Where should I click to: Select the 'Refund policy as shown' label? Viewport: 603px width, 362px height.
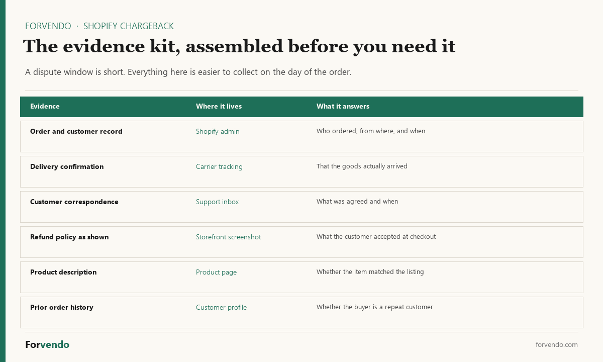(69, 237)
